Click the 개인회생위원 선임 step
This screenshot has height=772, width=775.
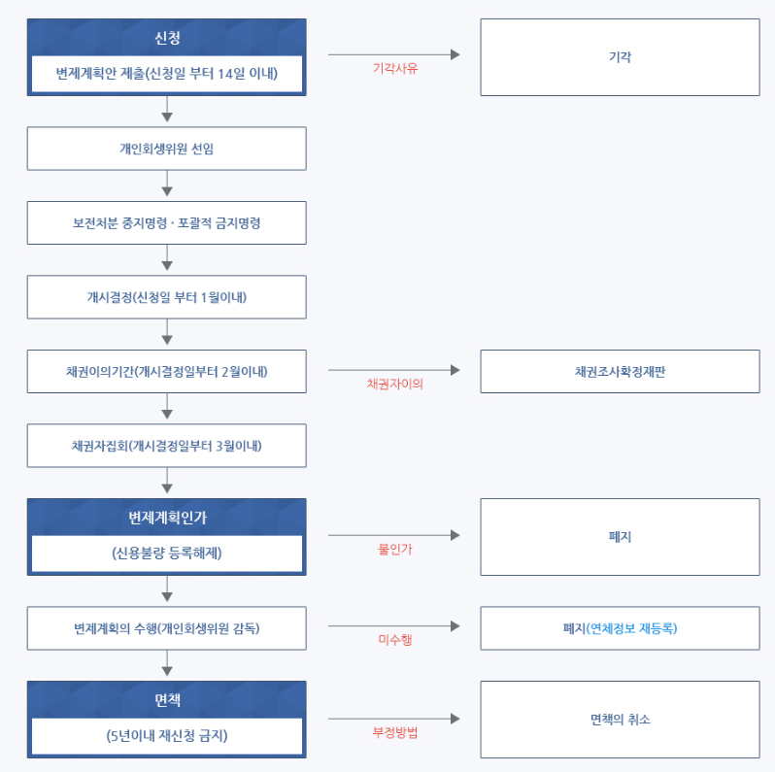[x=167, y=149]
